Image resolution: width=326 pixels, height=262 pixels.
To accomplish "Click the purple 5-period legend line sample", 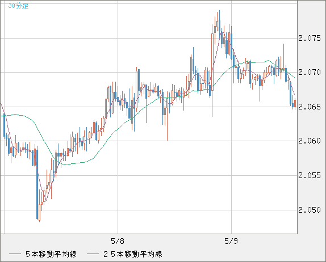I will 15,254.
